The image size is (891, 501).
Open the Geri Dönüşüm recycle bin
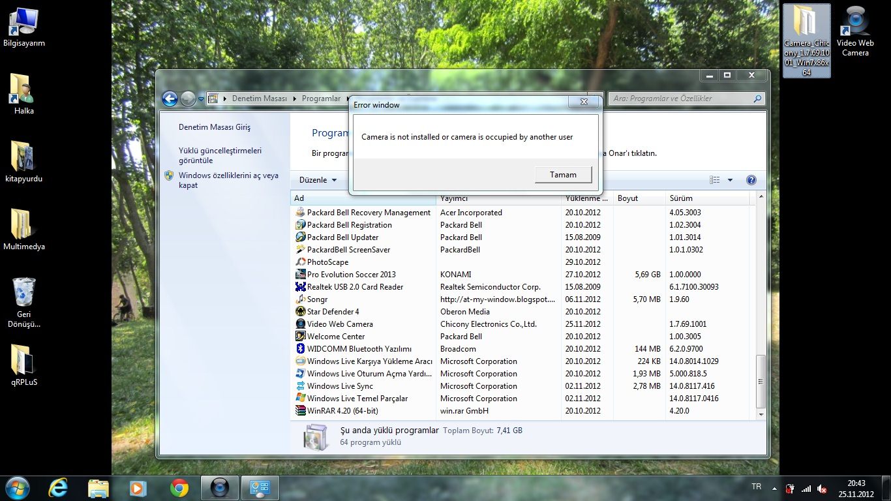click(24, 302)
